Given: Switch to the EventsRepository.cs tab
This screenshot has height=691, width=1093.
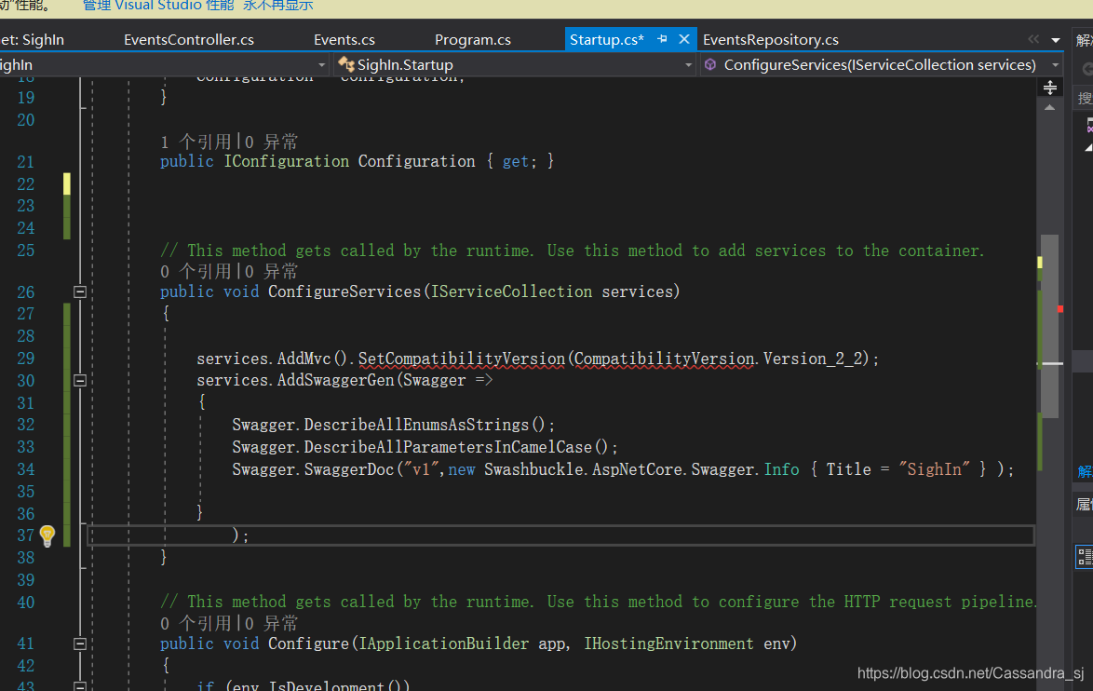Looking at the screenshot, I should 770,40.
